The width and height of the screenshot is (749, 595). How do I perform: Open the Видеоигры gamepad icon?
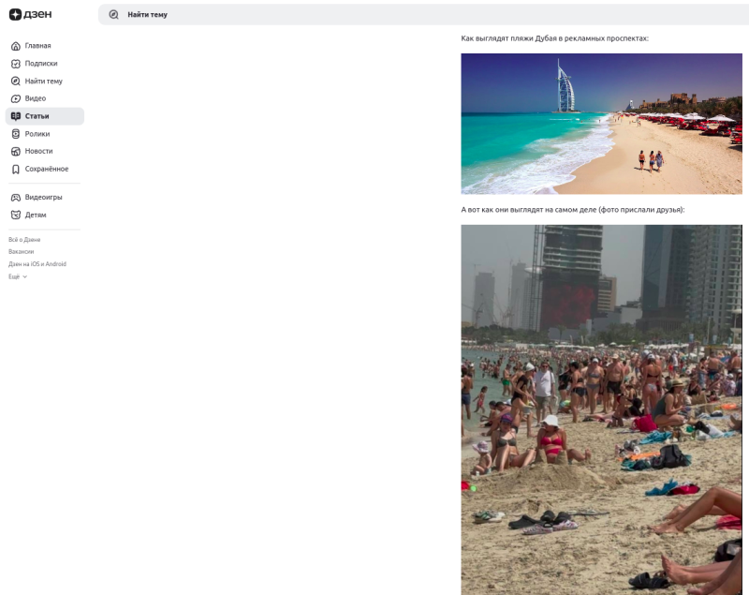[x=16, y=198]
